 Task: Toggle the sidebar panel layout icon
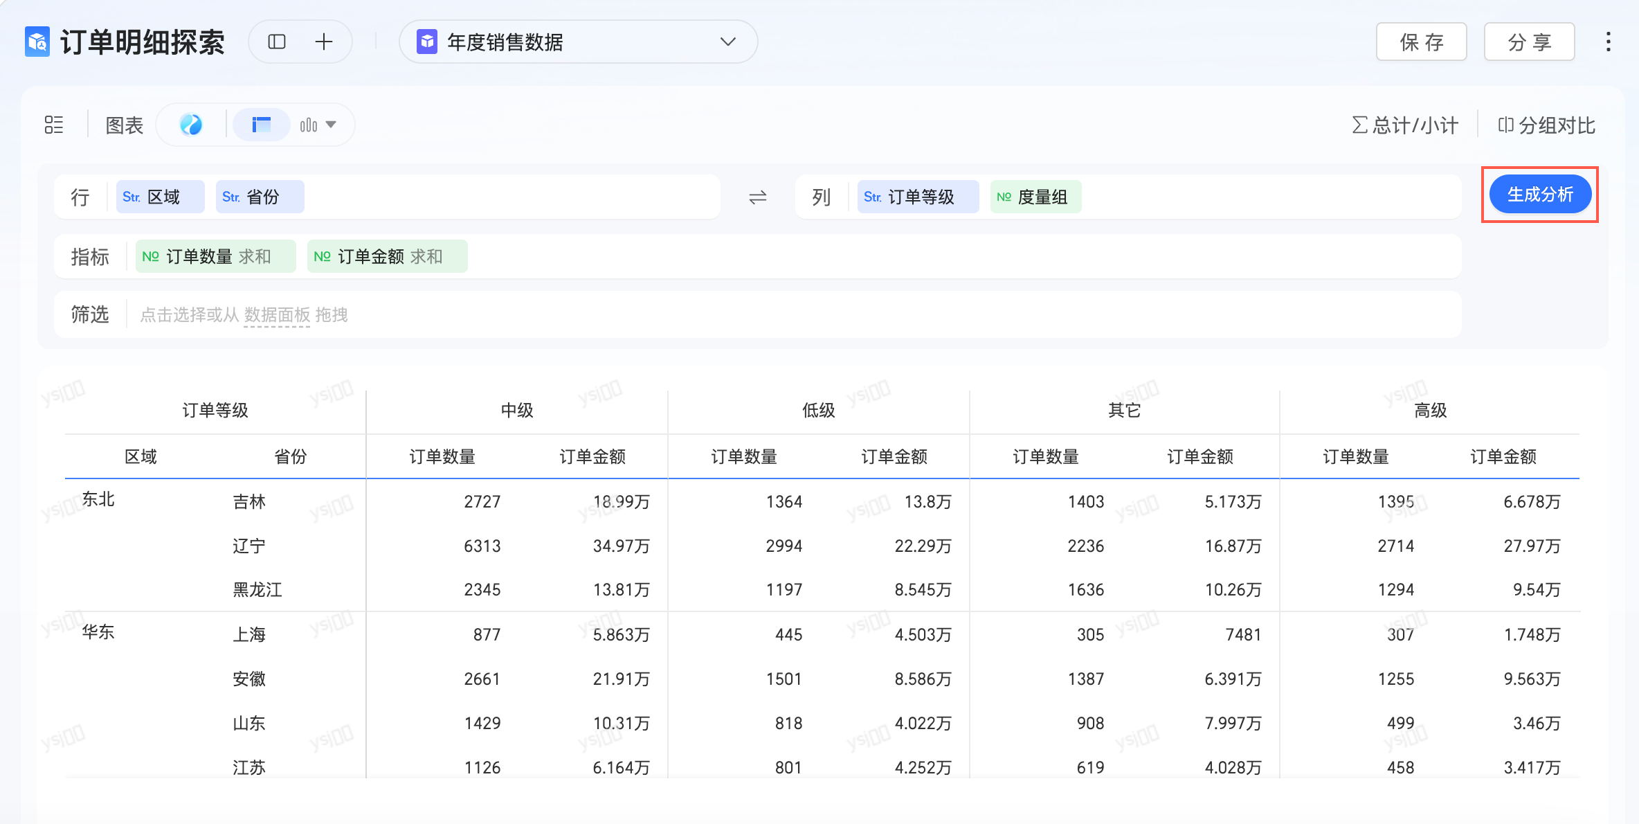[x=277, y=42]
